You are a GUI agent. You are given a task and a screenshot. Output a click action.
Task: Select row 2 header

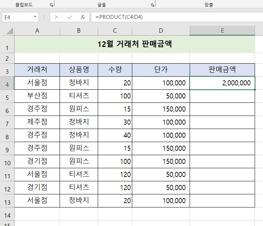pos(7,58)
